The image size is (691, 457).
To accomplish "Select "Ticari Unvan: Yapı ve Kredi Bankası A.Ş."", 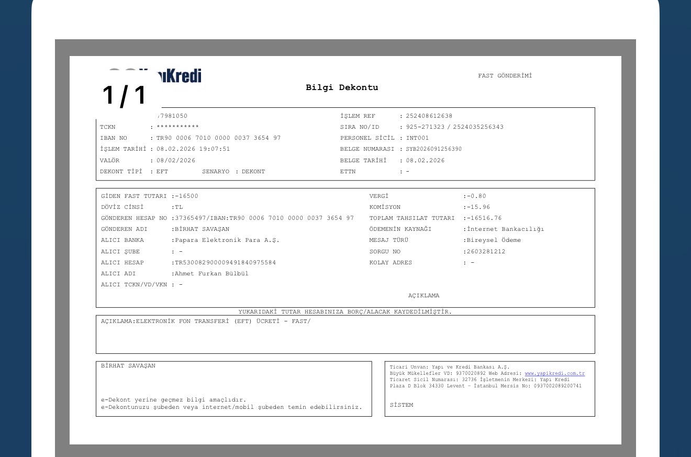I will pyautogui.click(x=450, y=367).
